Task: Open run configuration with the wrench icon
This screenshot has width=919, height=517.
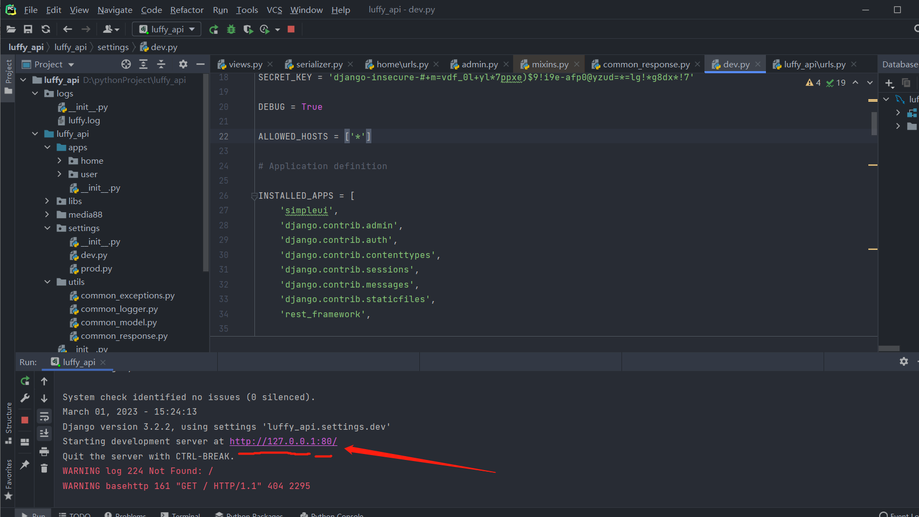Action: tap(25, 398)
